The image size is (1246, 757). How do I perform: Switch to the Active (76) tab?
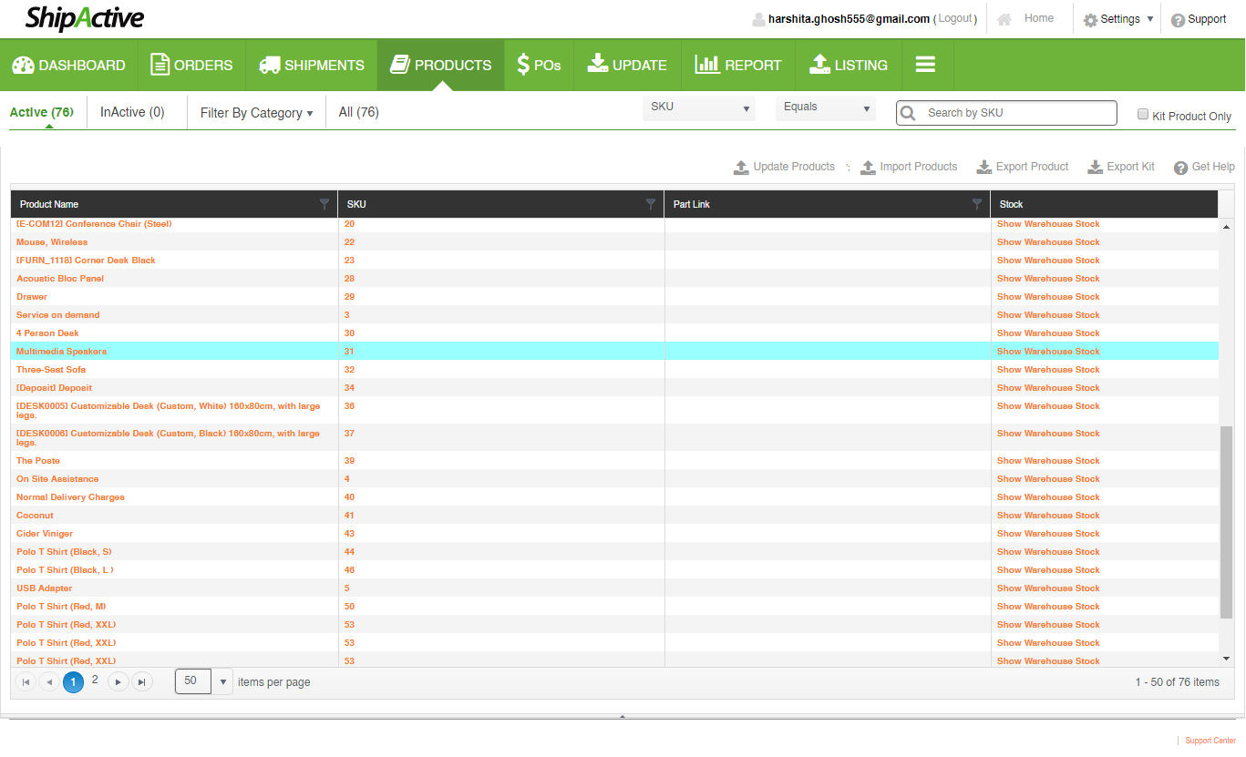pyautogui.click(x=41, y=112)
